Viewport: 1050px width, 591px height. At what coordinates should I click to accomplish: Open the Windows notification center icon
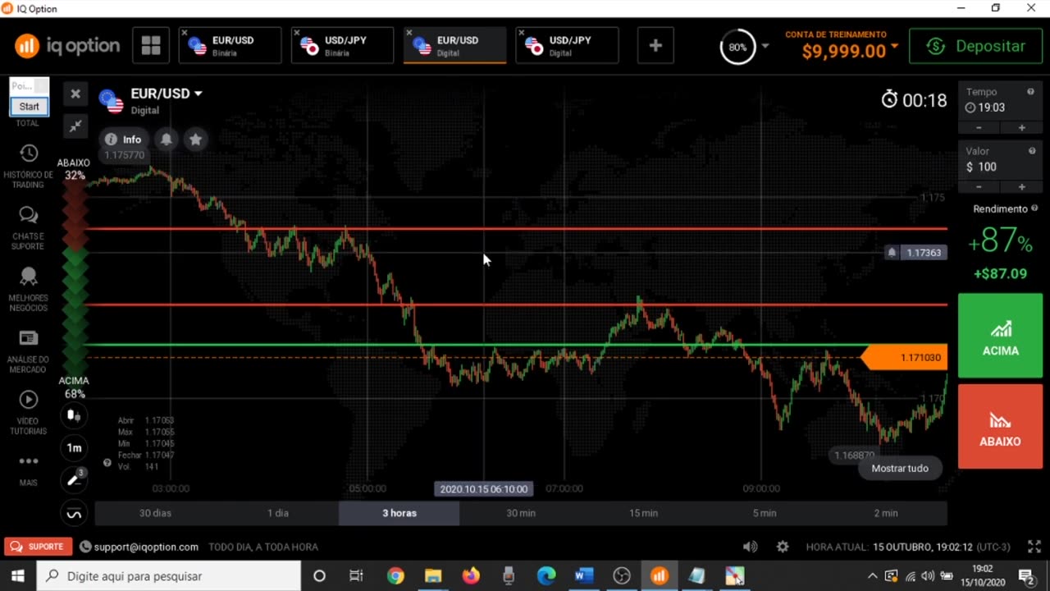point(1025,576)
